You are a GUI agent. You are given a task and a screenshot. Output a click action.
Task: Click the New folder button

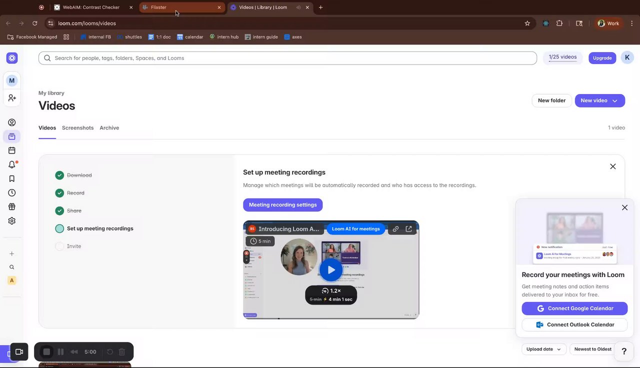click(x=551, y=100)
